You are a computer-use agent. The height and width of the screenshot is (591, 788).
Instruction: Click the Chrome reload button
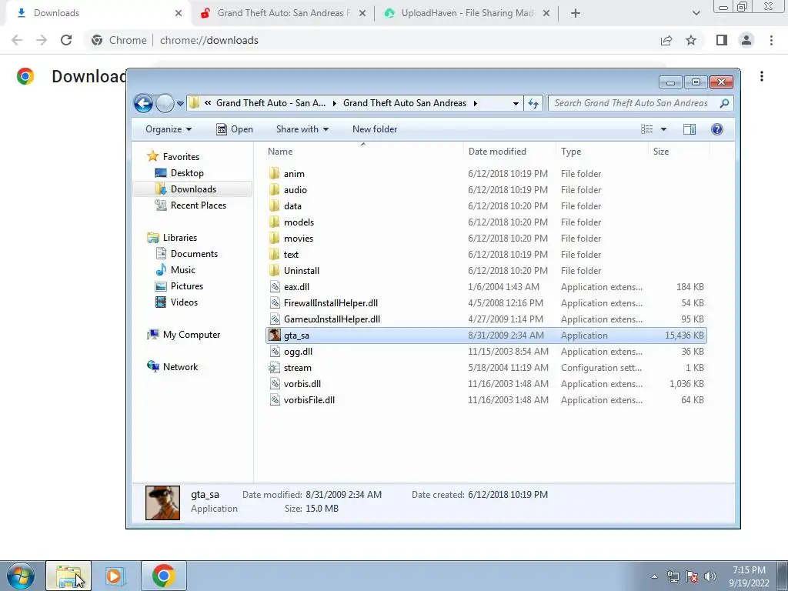pos(66,40)
